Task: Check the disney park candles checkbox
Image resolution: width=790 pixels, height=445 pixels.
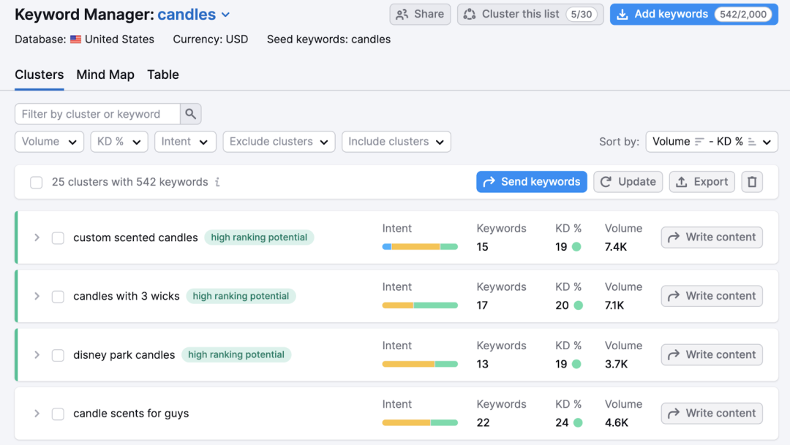Action: pos(58,355)
